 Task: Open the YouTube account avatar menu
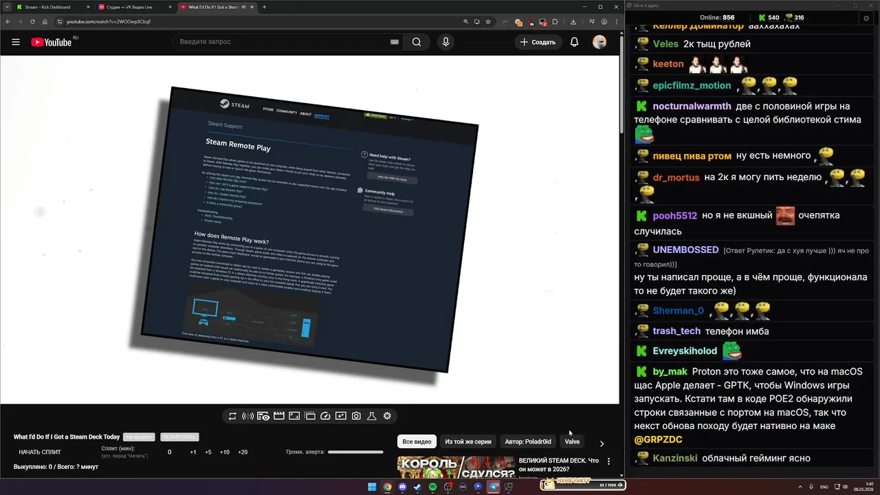pos(599,42)
